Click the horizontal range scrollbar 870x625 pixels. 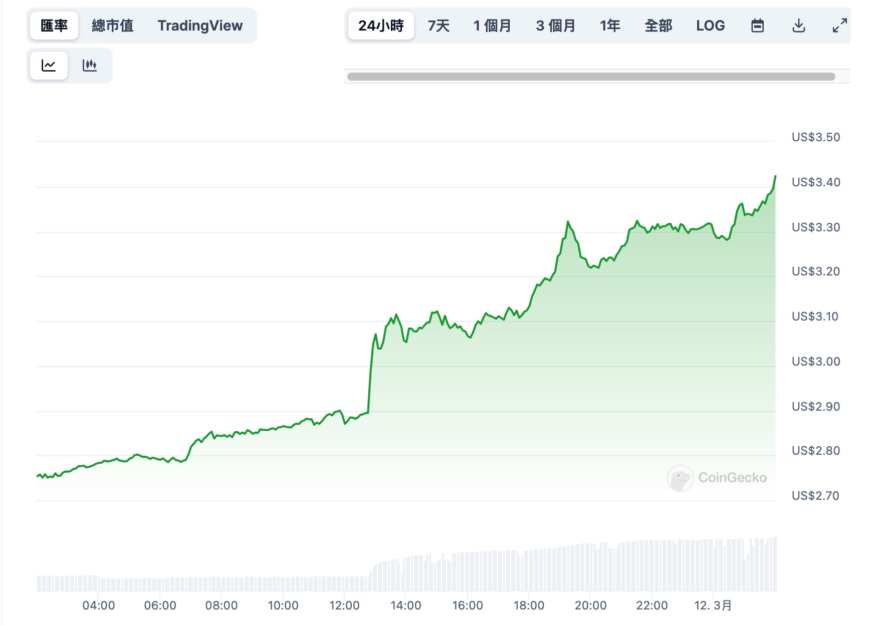591,77
